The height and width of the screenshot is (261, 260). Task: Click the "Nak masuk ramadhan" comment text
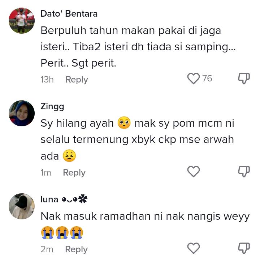click(145, 216)
